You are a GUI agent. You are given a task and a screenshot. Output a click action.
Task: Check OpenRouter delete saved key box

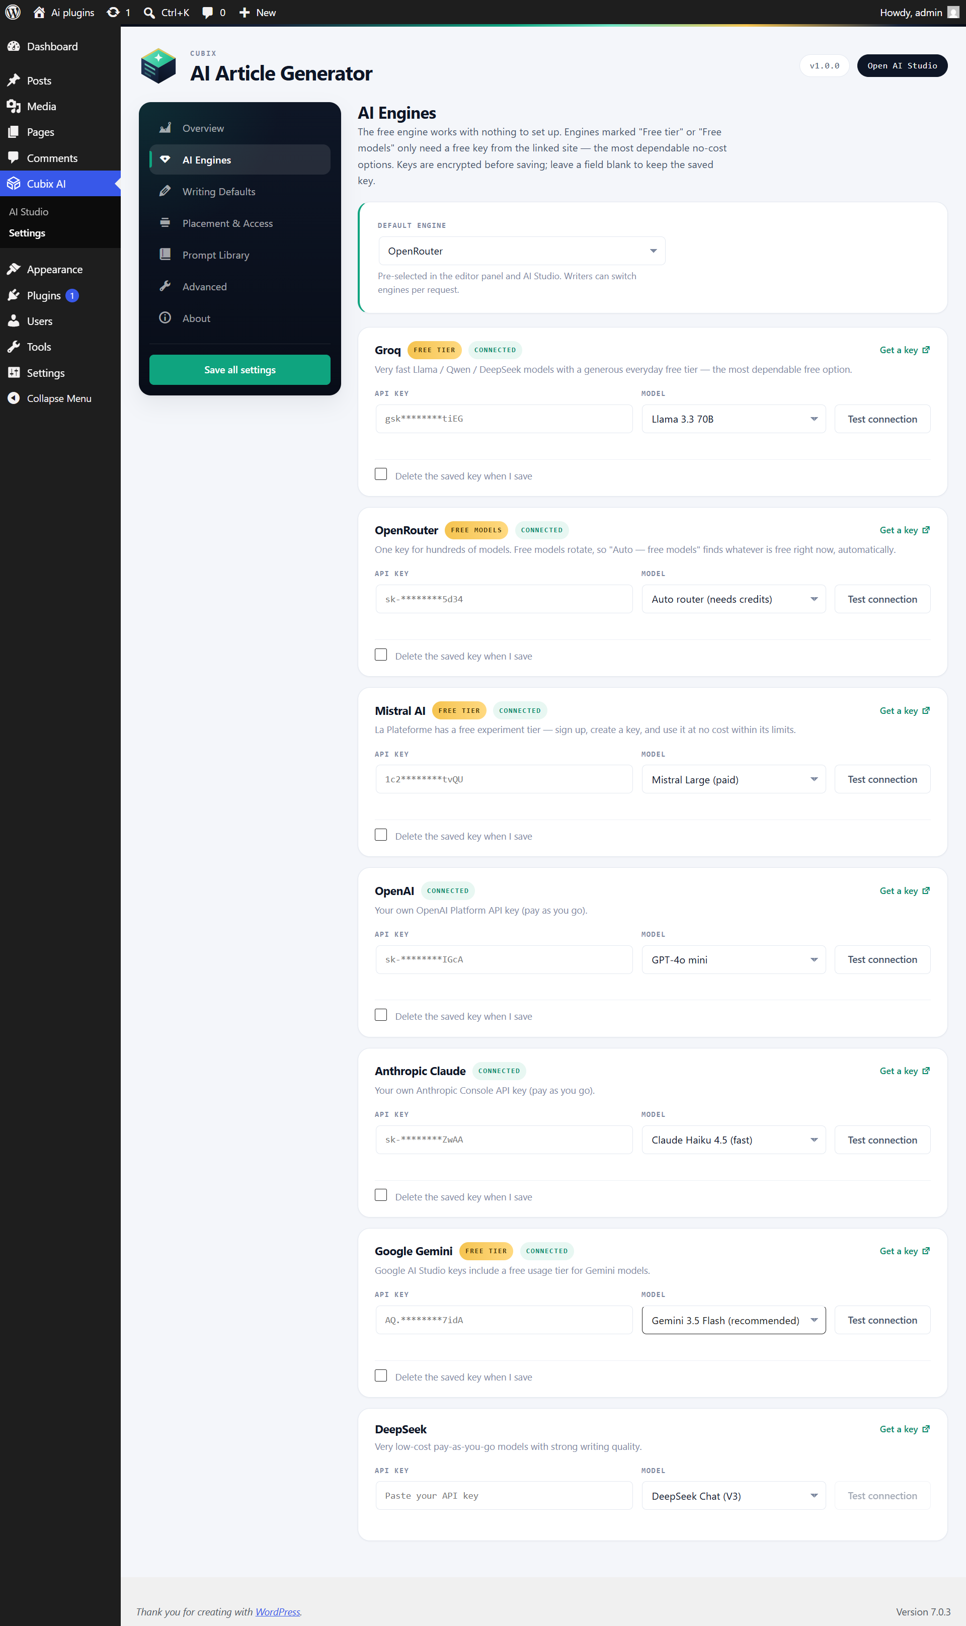[x=381, y=655]
